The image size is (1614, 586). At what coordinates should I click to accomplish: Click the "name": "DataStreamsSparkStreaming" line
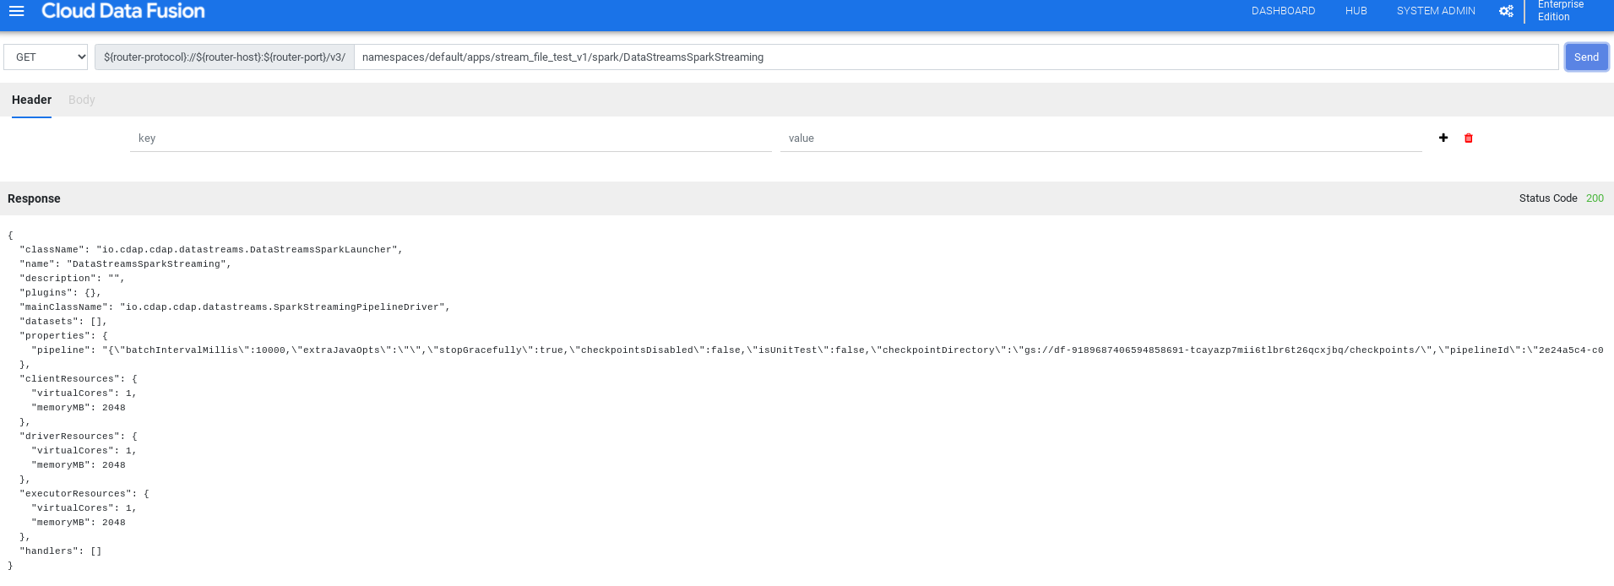pyautogui.click(x=125, y=264)
